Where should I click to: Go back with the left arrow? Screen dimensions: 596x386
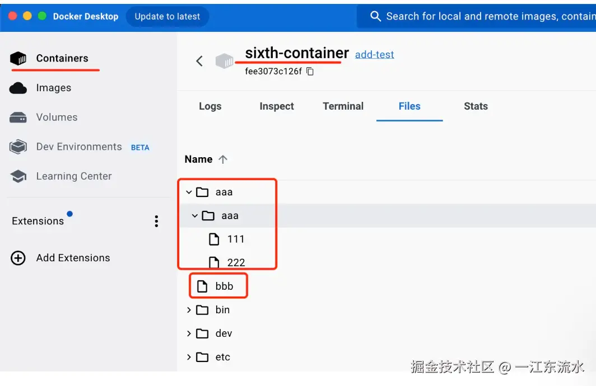coord(199,61)
